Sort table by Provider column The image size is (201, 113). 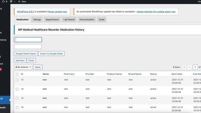[90, 74]
